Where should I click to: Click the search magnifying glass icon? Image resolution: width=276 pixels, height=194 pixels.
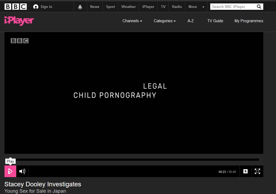point(259,7)
